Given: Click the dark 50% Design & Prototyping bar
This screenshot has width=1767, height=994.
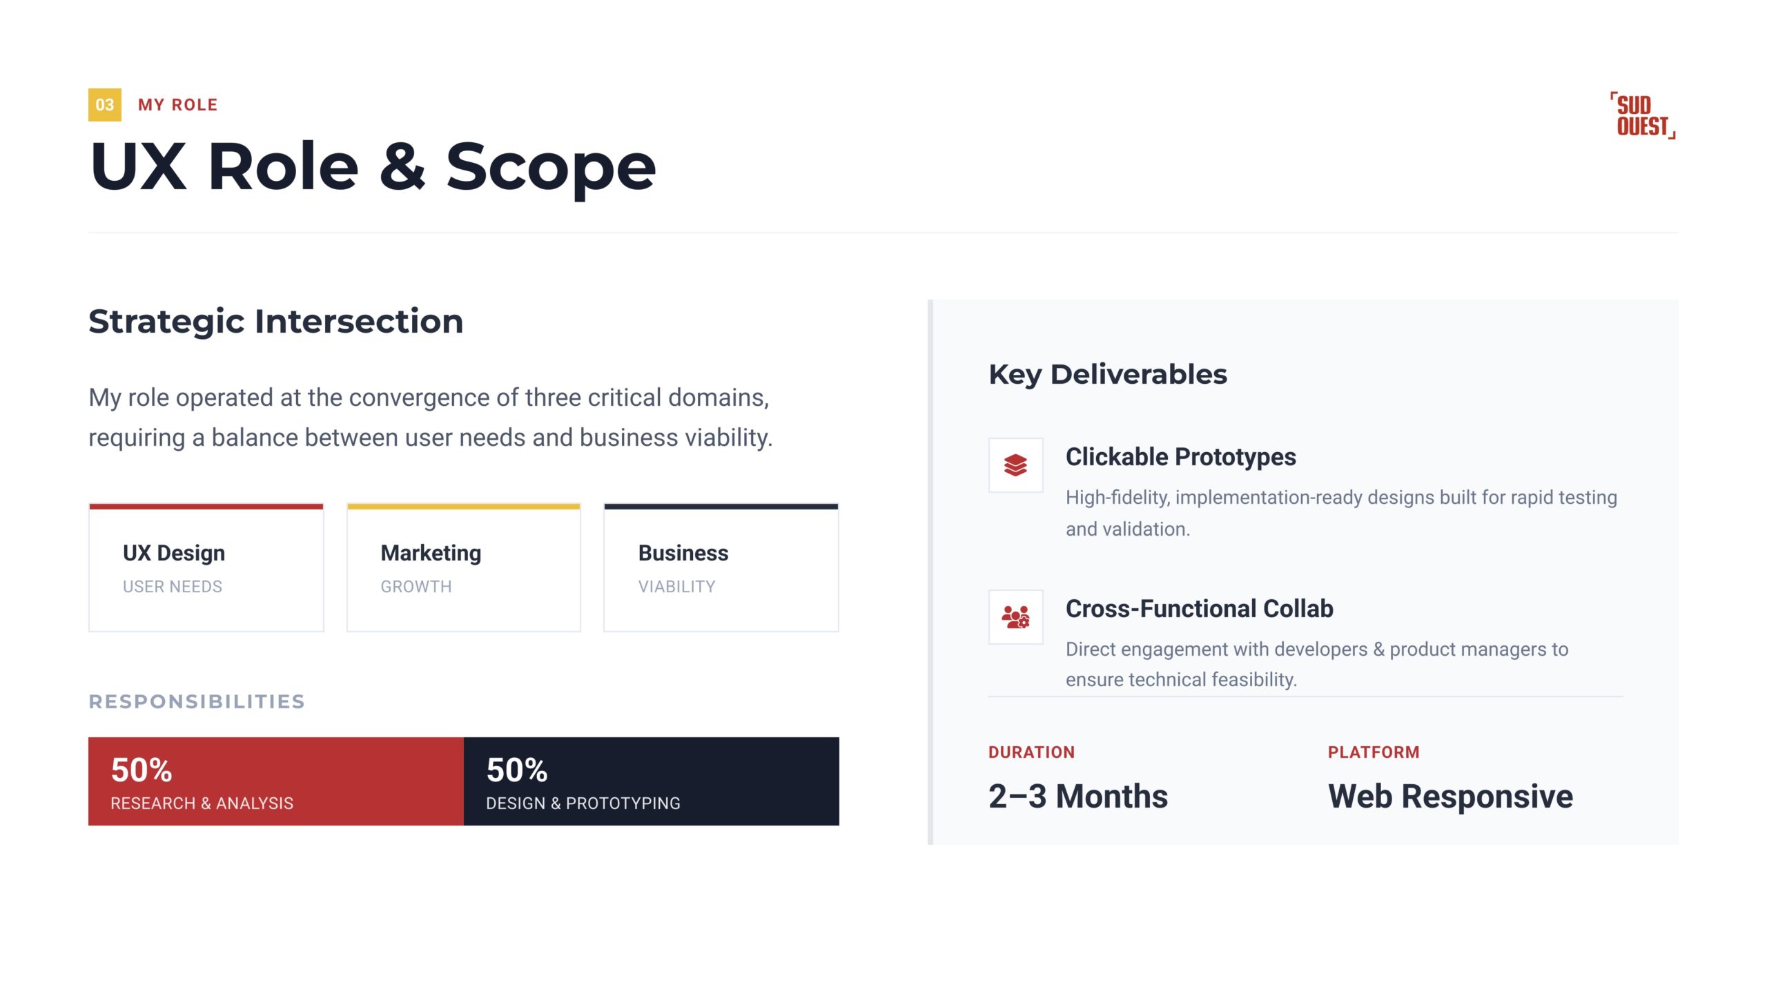Looking at the screenshot, I should [651, 781].
